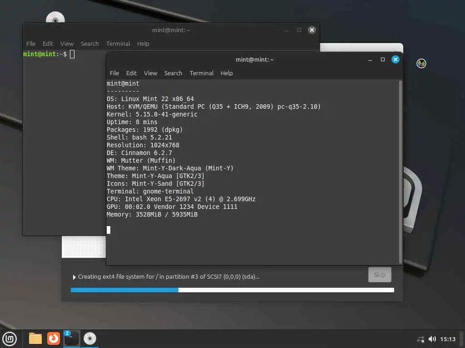Maximize the front terminal window
This screenshot has height=348, width=465.
(x=382, y=59)
